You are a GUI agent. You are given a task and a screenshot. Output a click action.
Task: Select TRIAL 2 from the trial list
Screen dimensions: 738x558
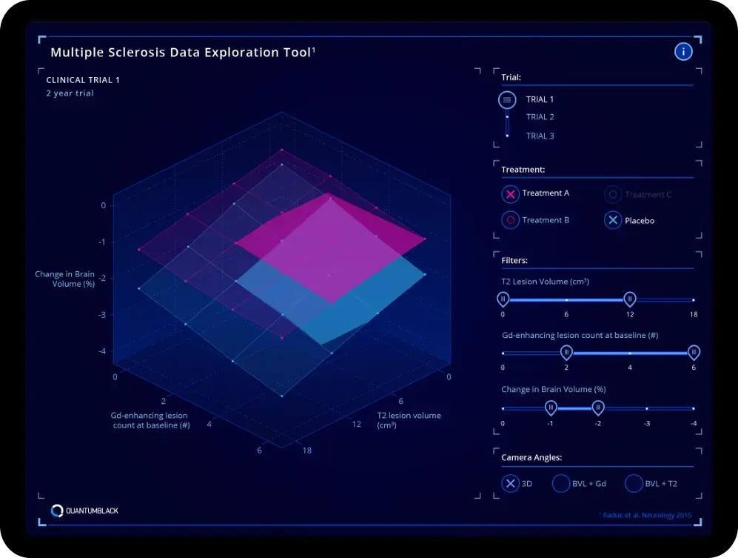pos(540,117)
